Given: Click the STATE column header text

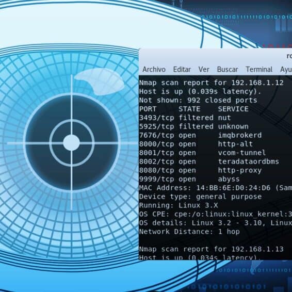Looking at the screenshot, I should (x=189, y=109).
